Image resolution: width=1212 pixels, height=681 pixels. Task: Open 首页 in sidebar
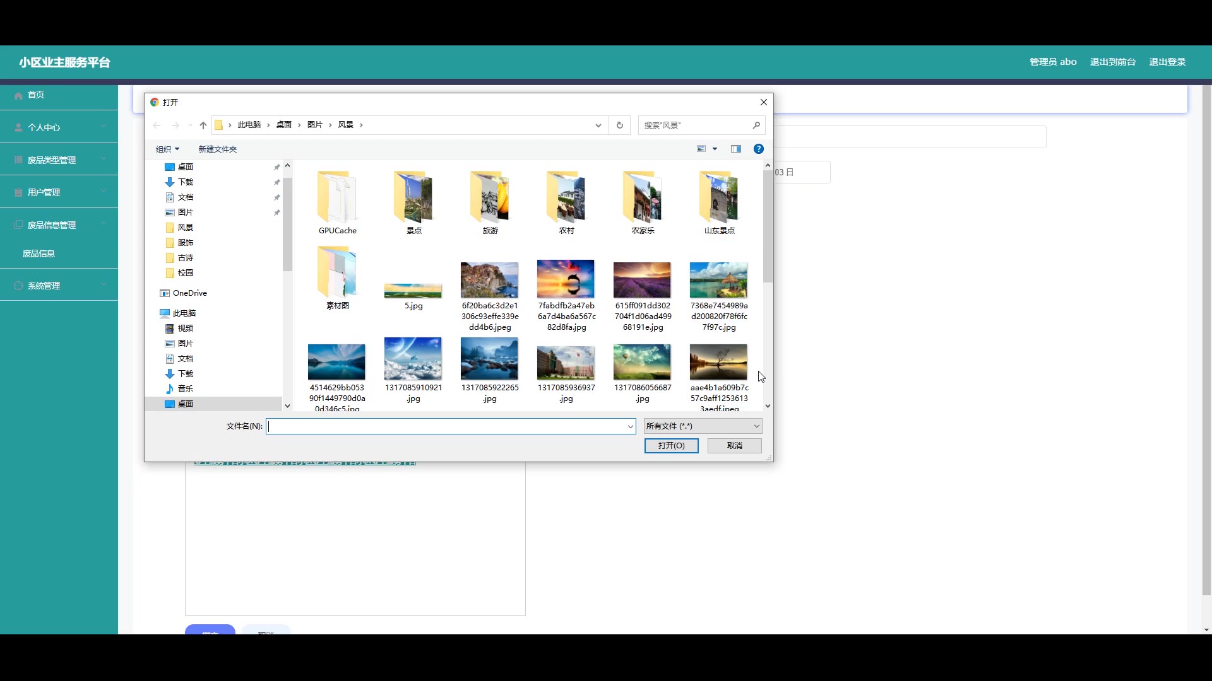(x=59, y=95)
